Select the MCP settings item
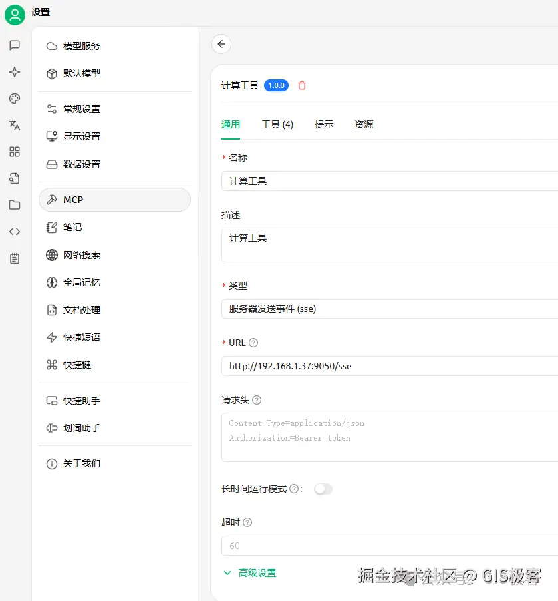The image size is (558, 601). tap(114, 200)
